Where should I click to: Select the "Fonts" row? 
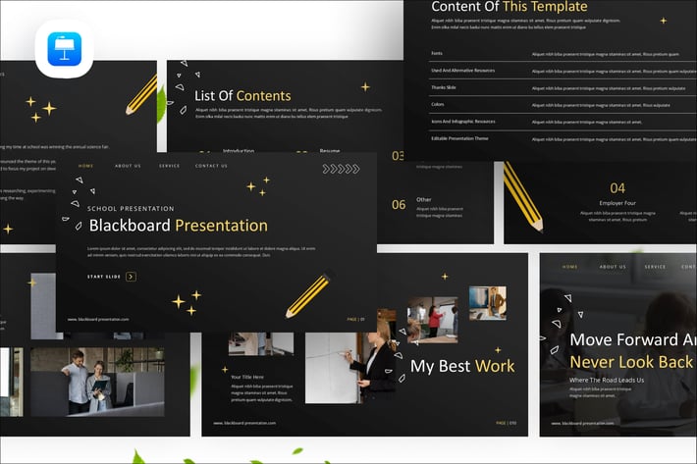[x=563, y=53]
